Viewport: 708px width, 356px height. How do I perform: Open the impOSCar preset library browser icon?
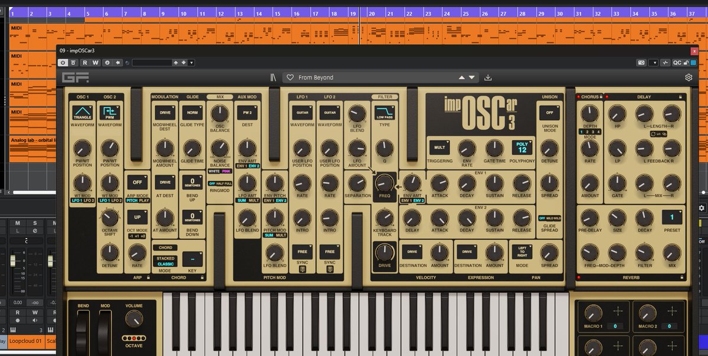[273, 77]
